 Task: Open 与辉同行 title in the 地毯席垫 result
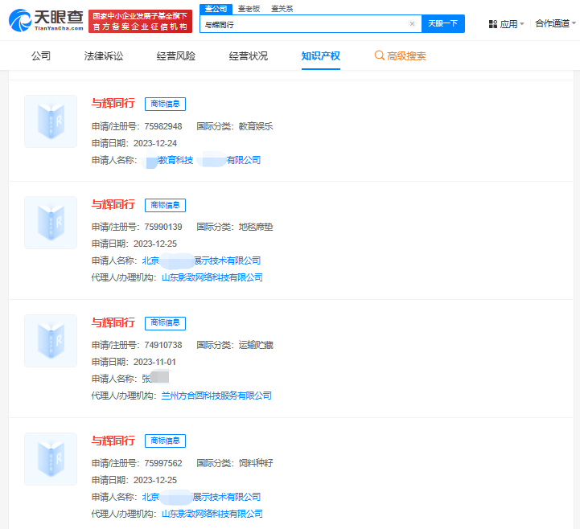[x=113, y=204]
